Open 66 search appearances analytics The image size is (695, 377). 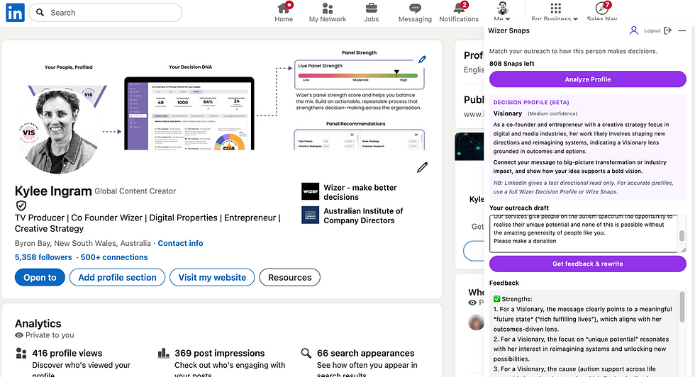coord(366,353)
